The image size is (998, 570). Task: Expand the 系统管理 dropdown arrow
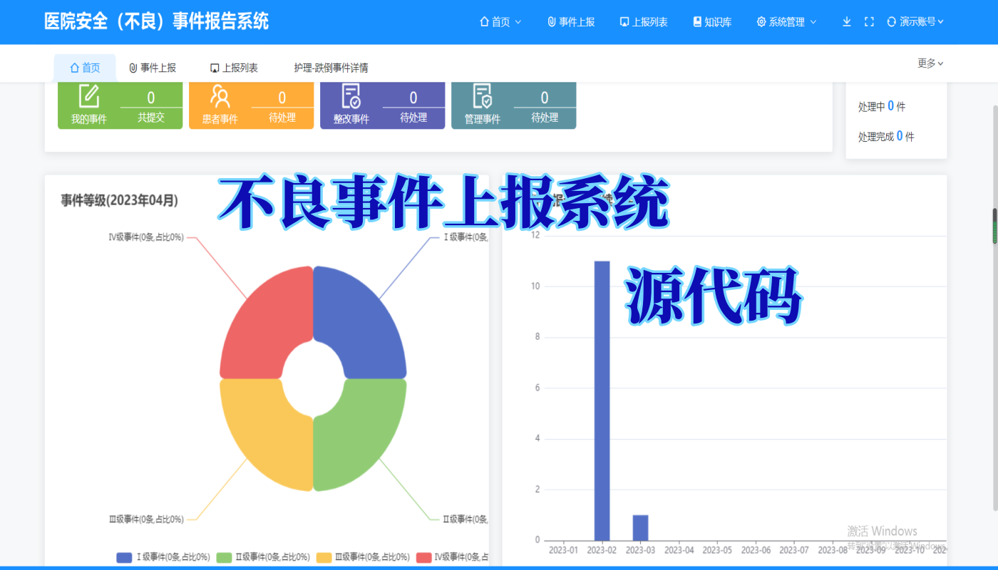tap(813, 22)
